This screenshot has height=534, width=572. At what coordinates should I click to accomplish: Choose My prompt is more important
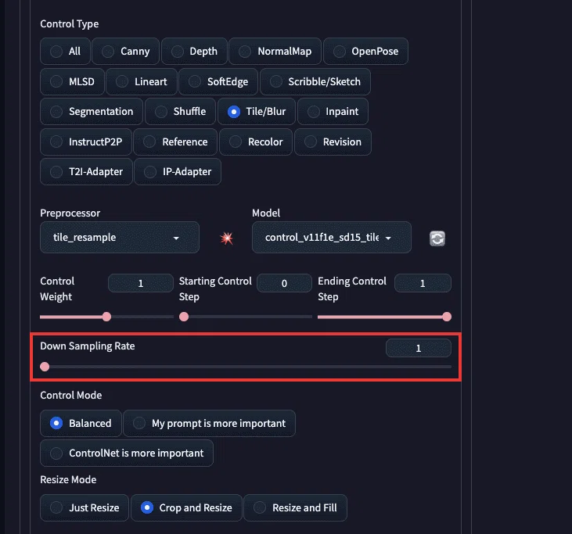coord(210,423)
